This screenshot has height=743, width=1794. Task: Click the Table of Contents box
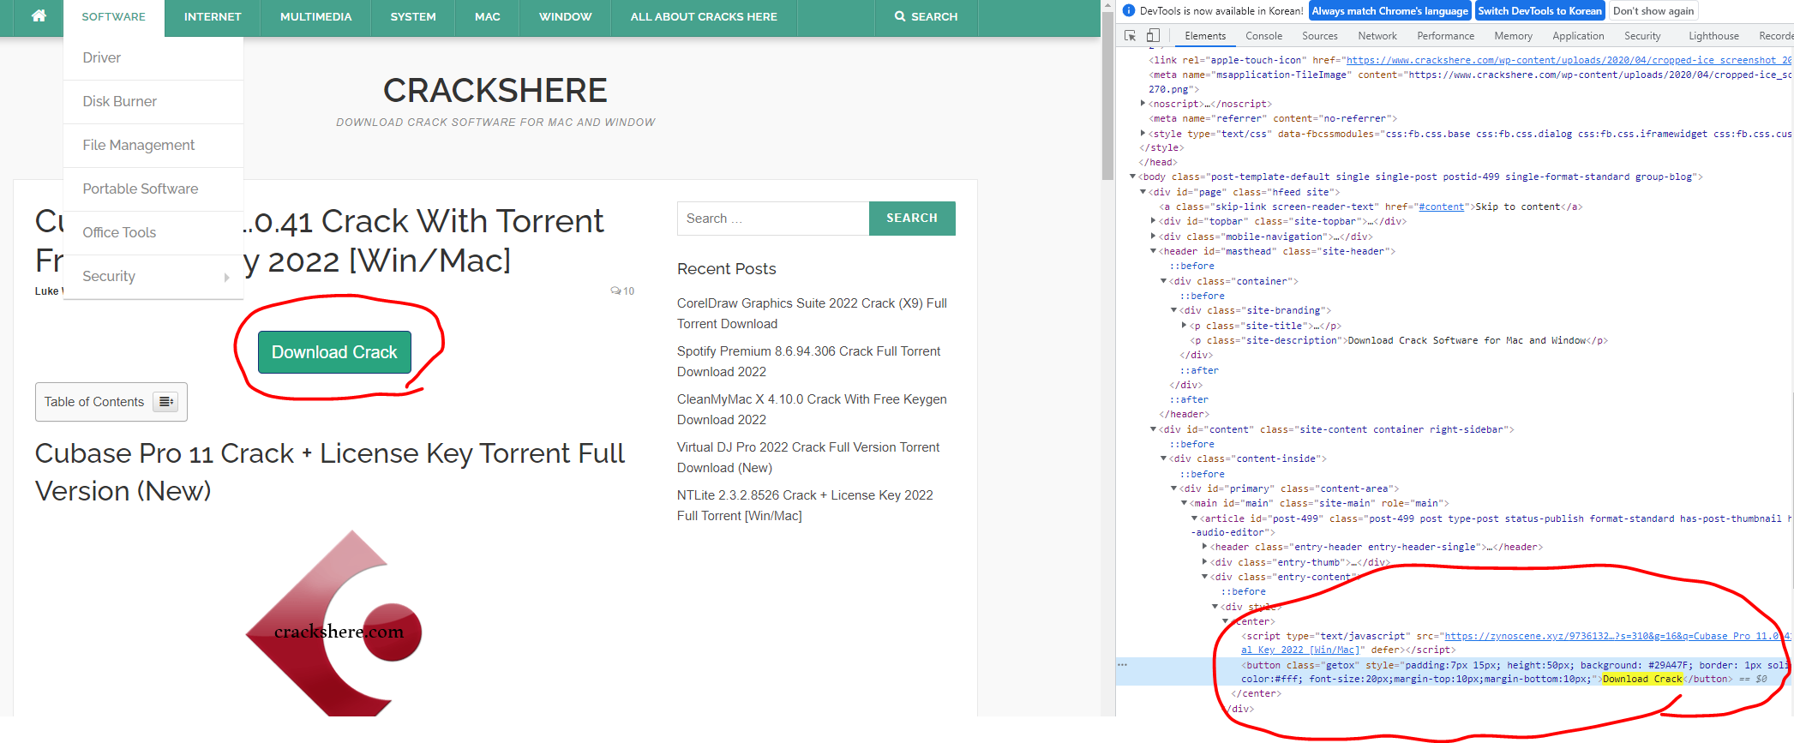pyautogui.click(x=111, y=402)
